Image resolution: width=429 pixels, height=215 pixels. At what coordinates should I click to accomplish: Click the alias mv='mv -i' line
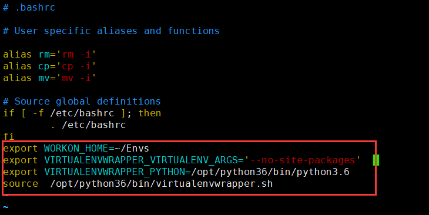(49, 78)
